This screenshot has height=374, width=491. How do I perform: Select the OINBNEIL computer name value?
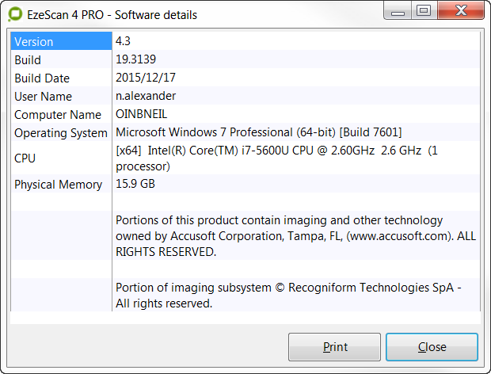point(143,114)
